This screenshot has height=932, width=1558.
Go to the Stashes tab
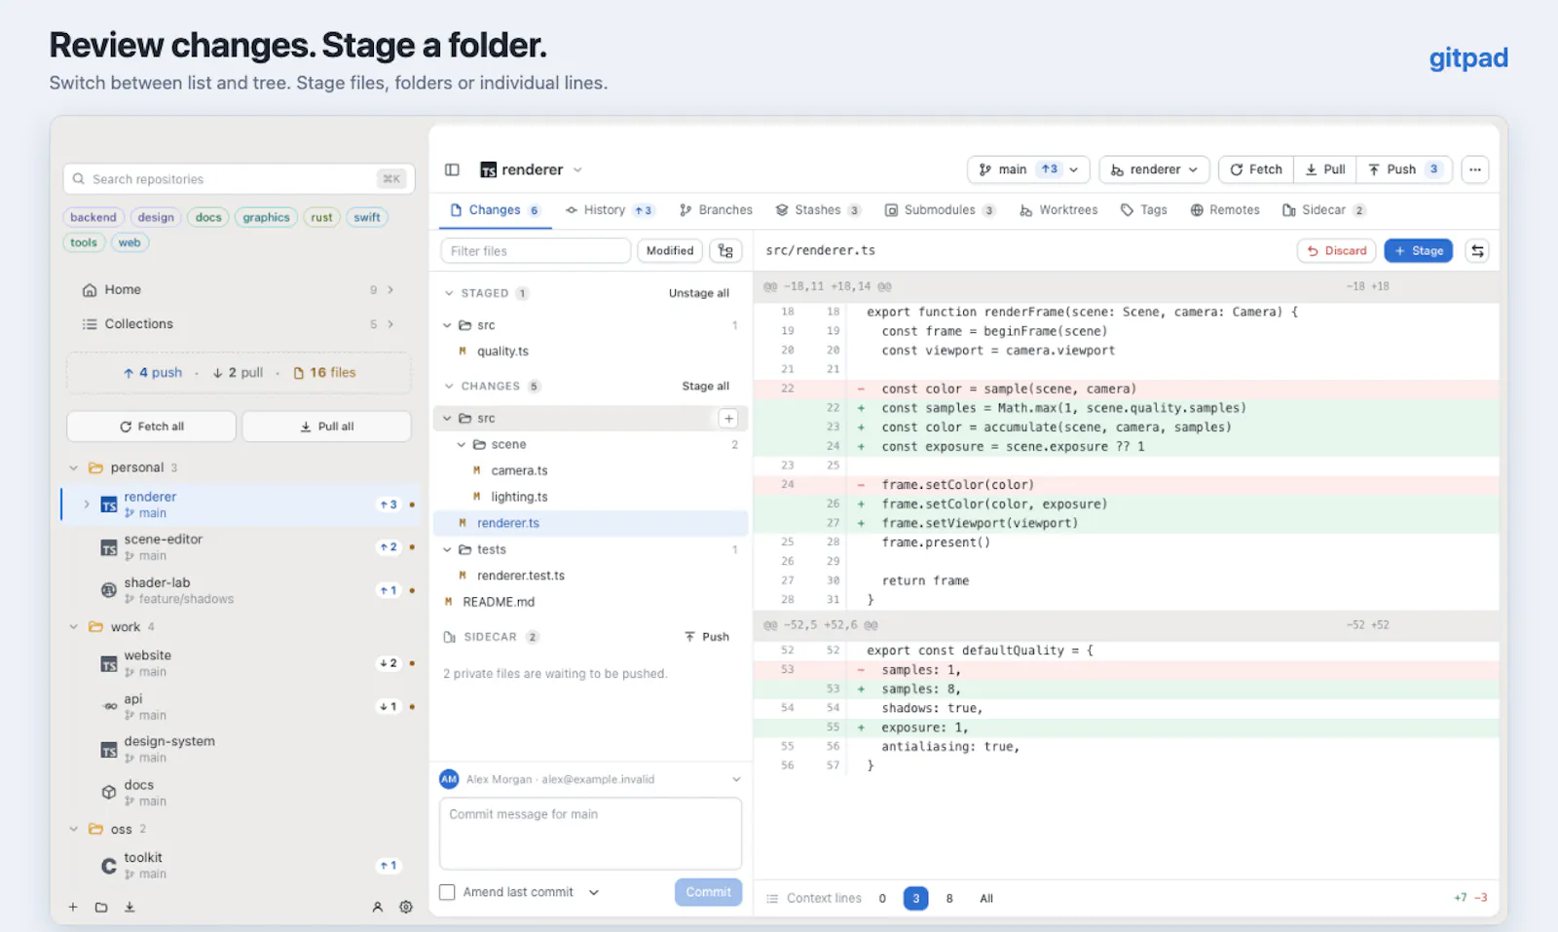coord(818,210)
